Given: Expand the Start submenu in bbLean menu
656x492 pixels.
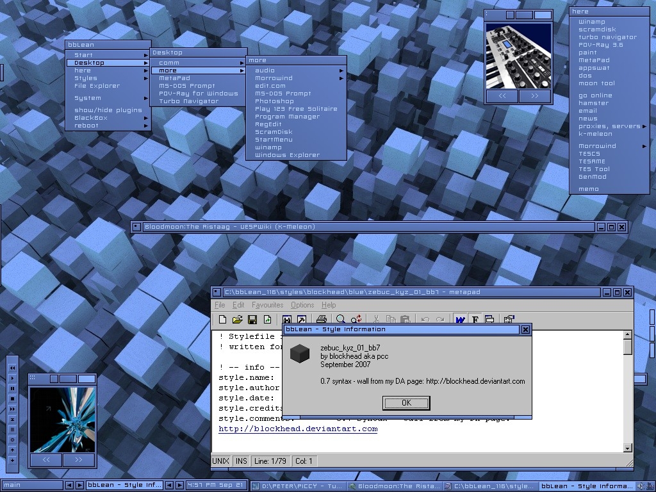Looking at the screenshot, I should pyautogui.click(x=108, y=55).
